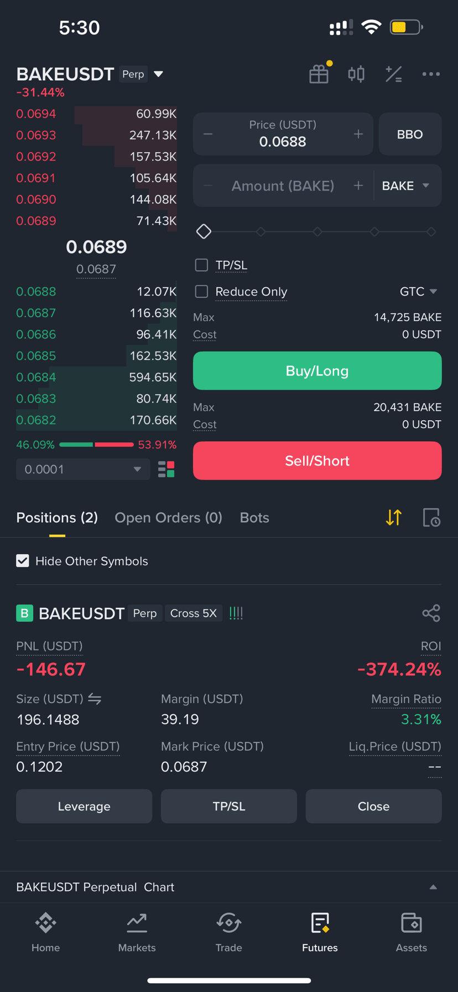This screenshot has height=992, width=458.
Task: Open the three-dot more options menu
Action: pos(431,74)
